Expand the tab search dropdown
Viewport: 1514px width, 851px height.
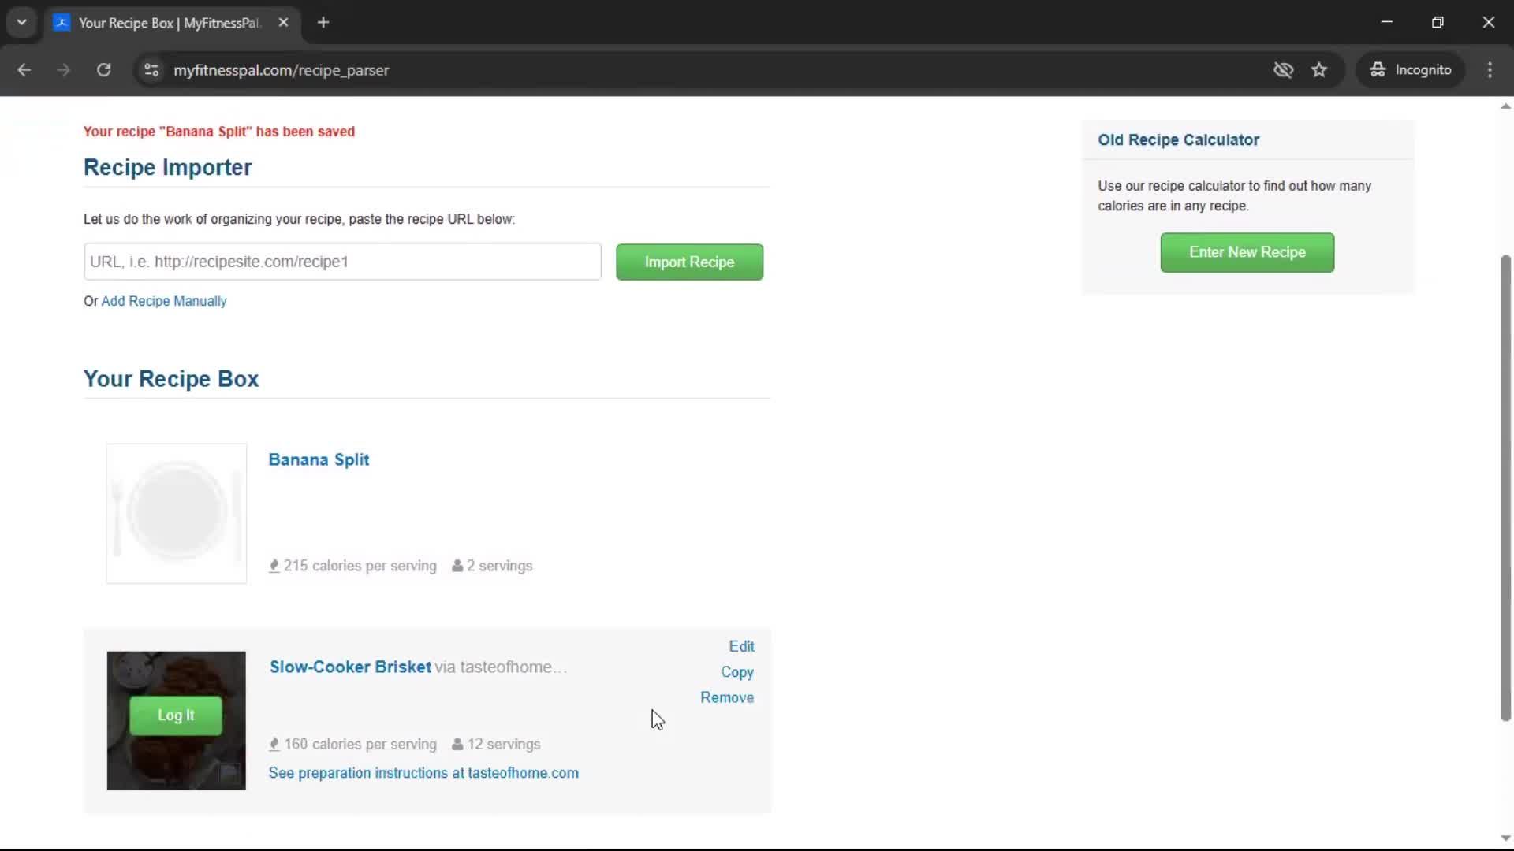tap(22, 23)
